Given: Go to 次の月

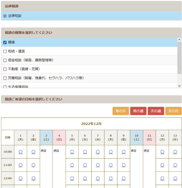Looking at the screenshot, I should click(173, 111).
